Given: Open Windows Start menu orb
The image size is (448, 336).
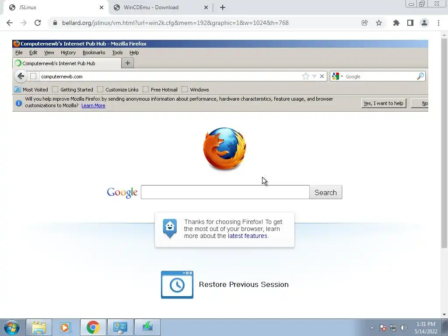Looking at the screenshot, I should 12,327.
